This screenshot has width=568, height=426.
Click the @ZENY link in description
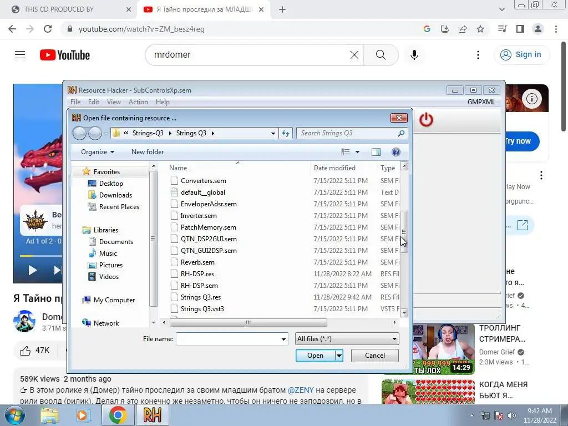(301, 390)
